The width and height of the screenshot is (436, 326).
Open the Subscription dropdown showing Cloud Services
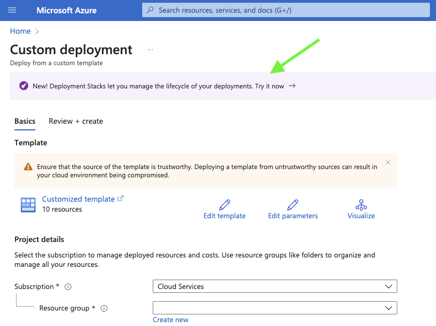pos(275,286)
